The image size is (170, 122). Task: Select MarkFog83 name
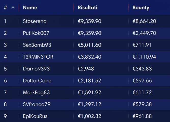click(x=36, y=92)
